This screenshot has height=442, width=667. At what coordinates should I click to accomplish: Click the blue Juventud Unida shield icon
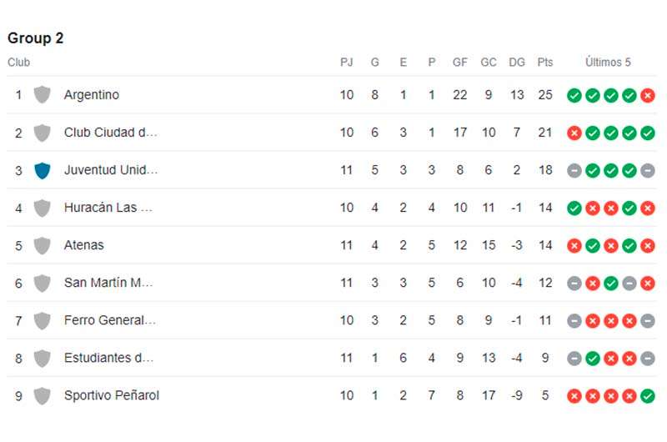43,171
